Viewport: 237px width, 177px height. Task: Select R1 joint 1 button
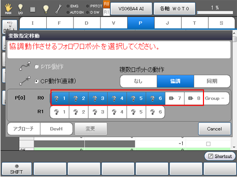(60, 112)
